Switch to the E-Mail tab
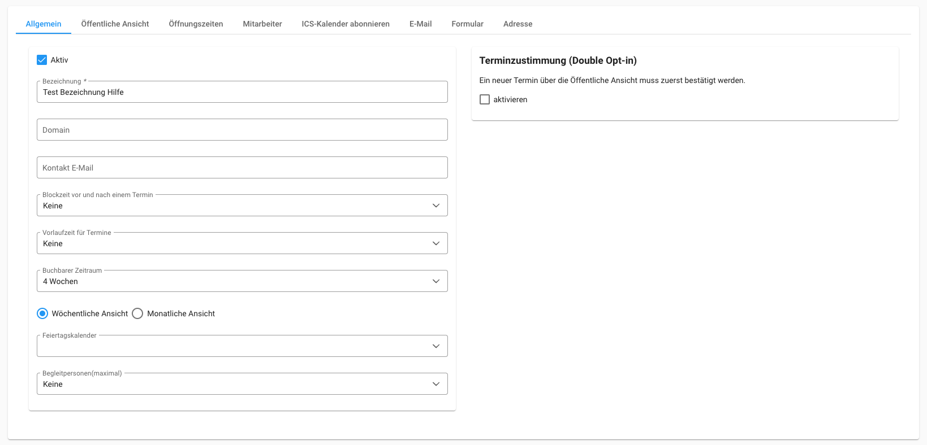Screen dimensions: 927x445 420,24
